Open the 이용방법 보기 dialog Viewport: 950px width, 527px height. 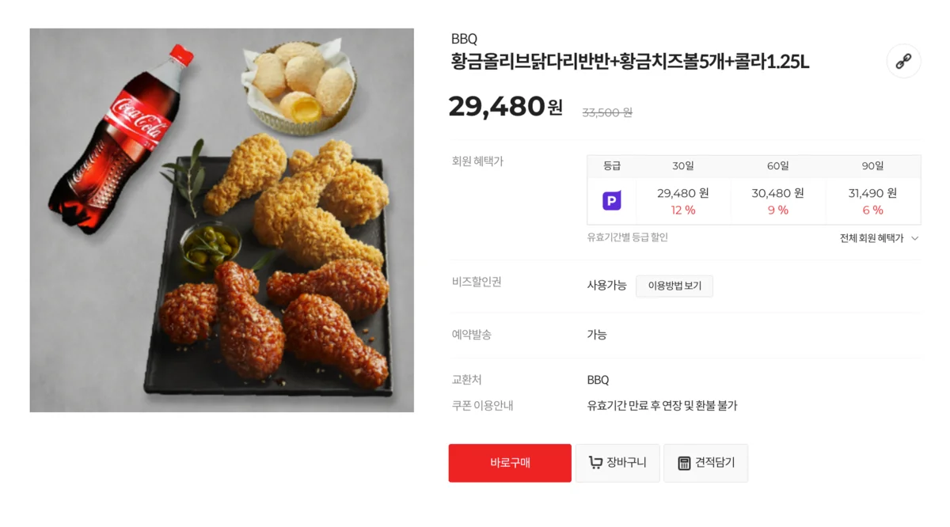(674, 286)
